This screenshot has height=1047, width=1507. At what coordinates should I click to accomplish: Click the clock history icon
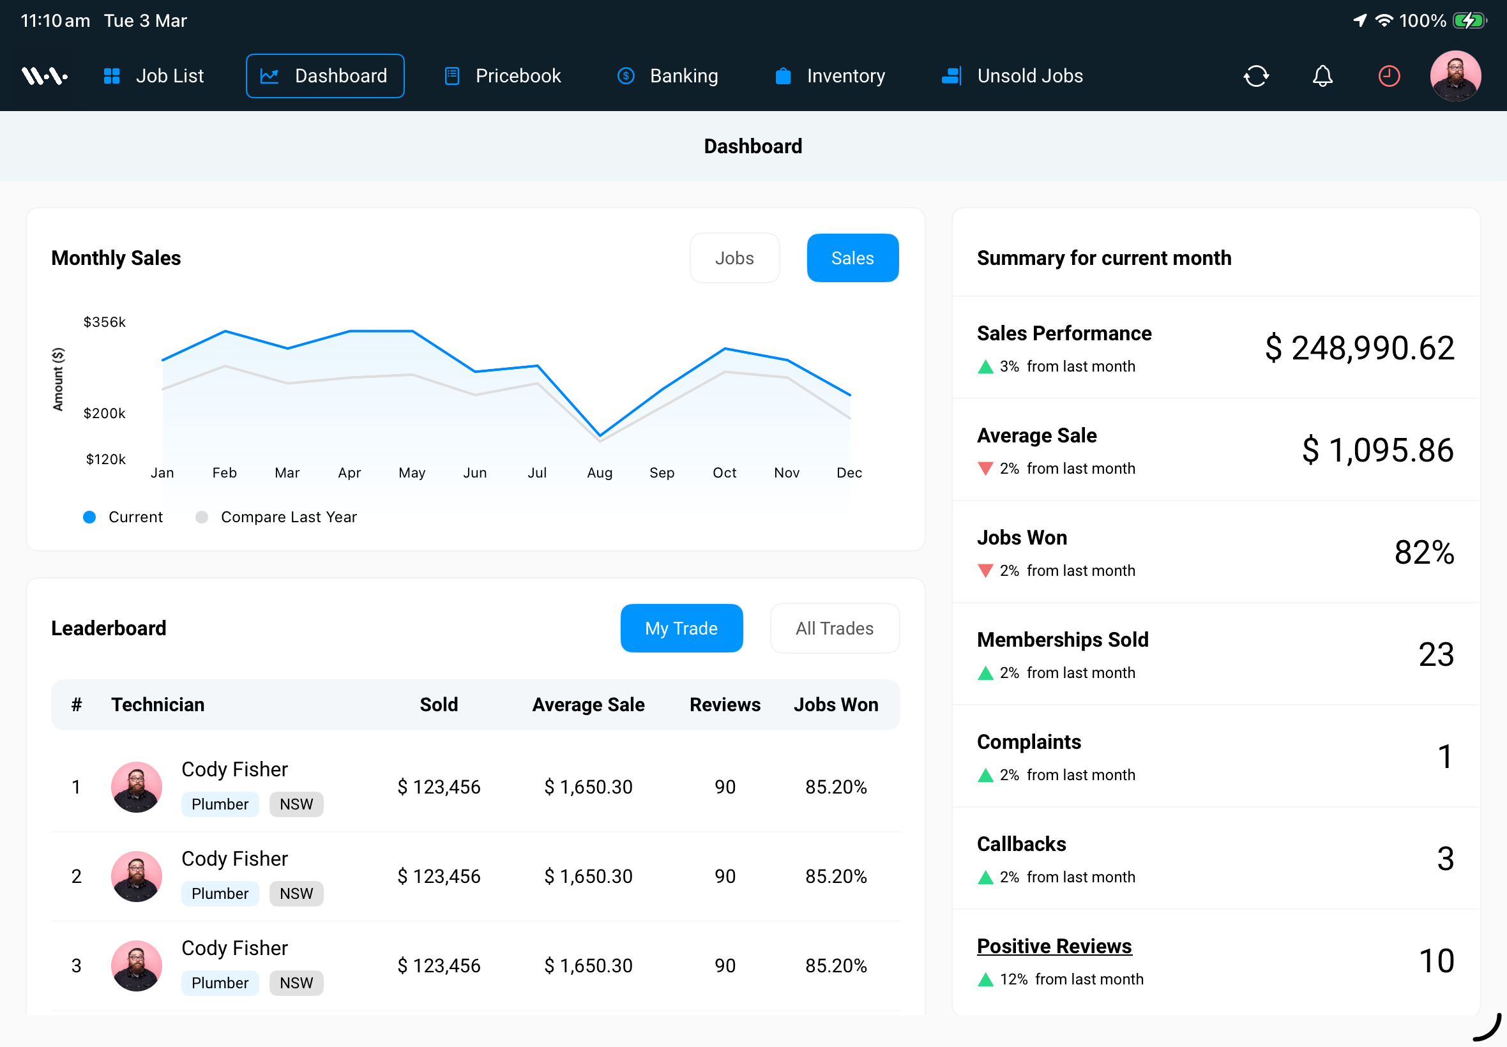click(1389, 75)
